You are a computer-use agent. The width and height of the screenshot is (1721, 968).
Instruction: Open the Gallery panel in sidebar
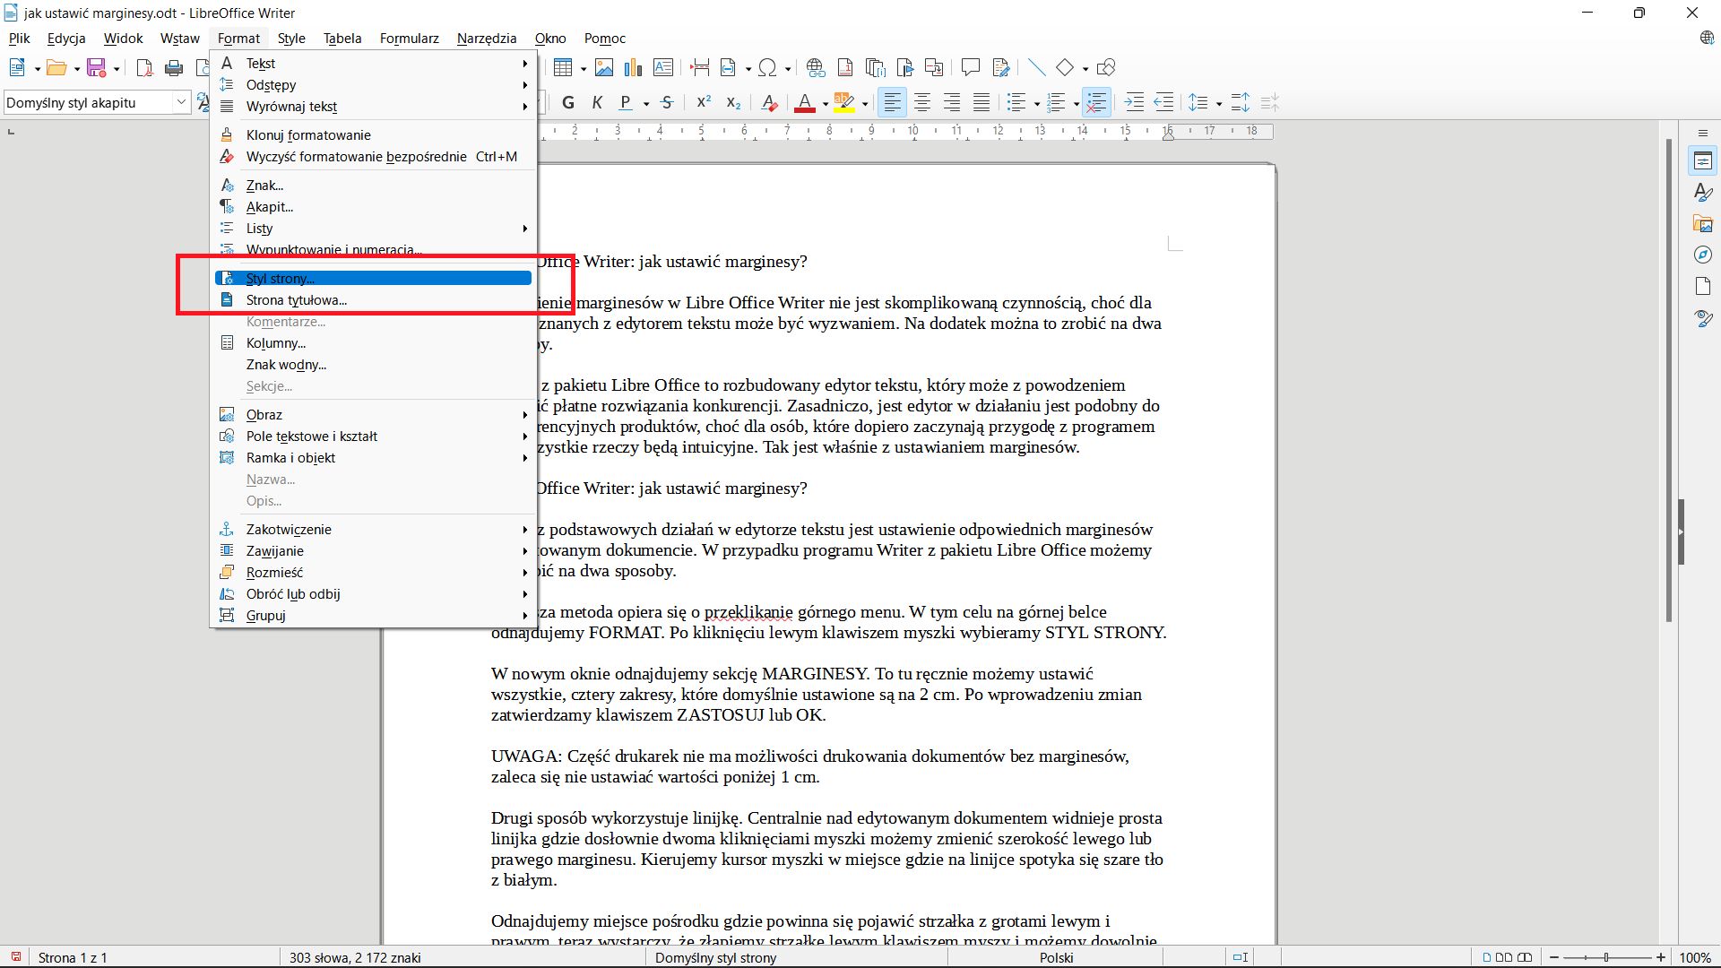coord(1703,223)
